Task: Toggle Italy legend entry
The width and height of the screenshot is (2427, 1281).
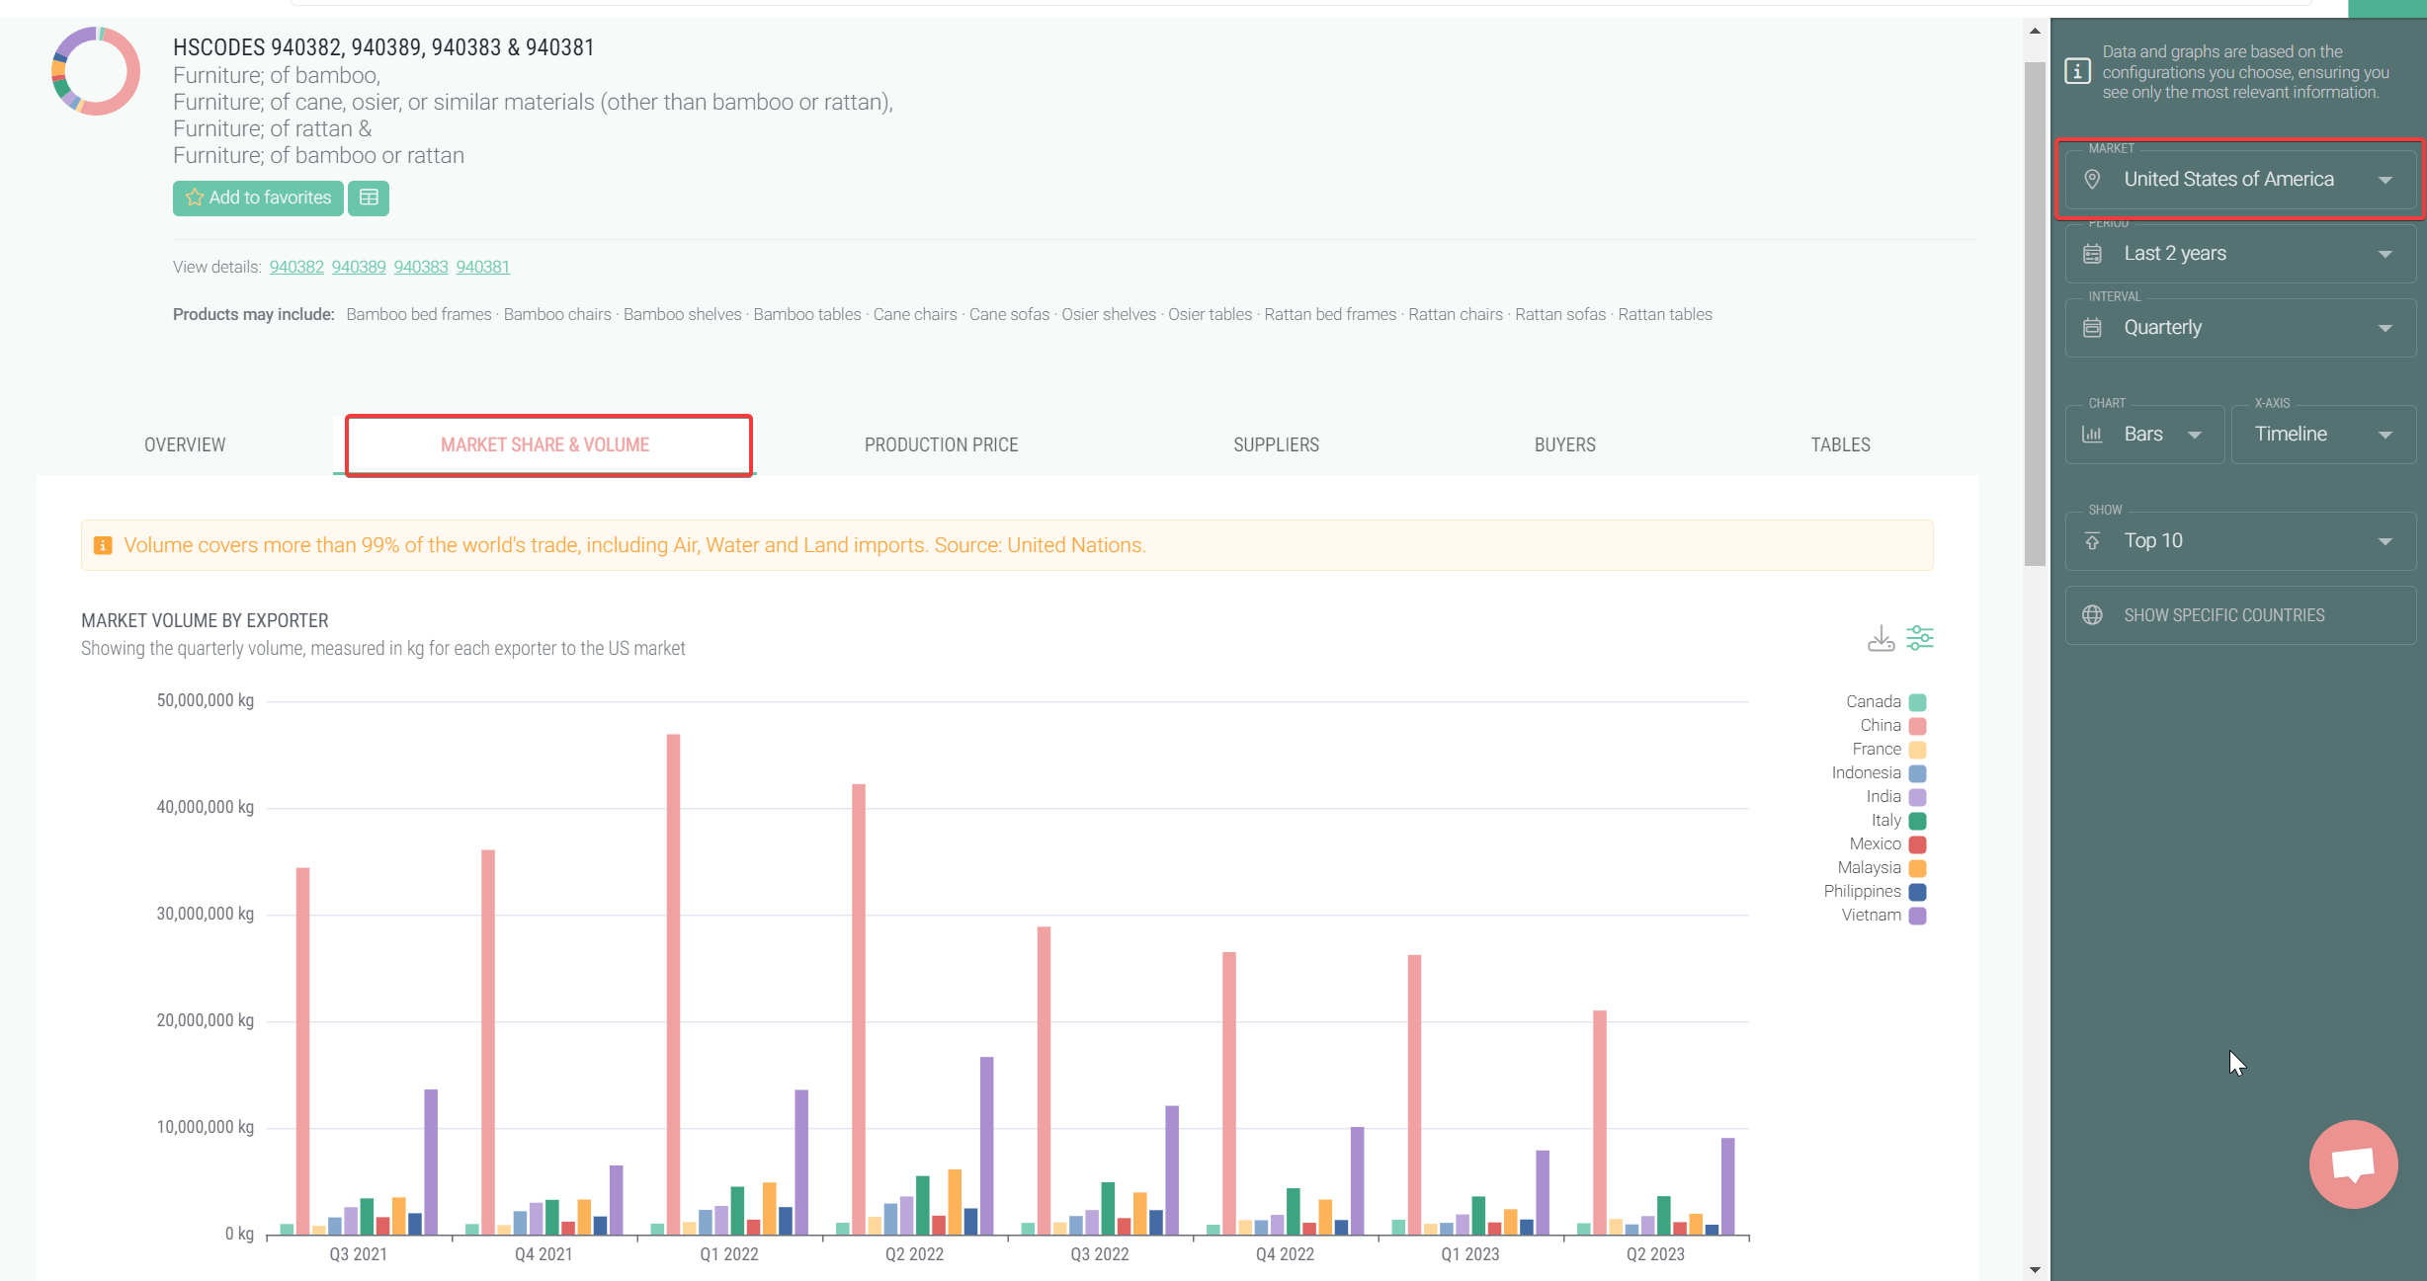Action: pyautogui.click(x=1898, y=821)
